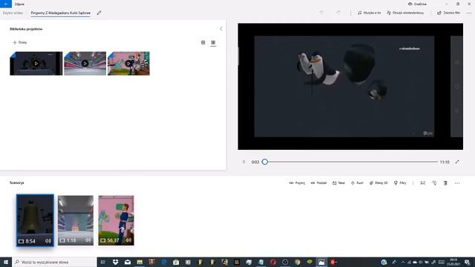Viewport: 475px width, 267px height.
Task: Switch to Photos app taskbar icon
Action: (x=321, y=262)
